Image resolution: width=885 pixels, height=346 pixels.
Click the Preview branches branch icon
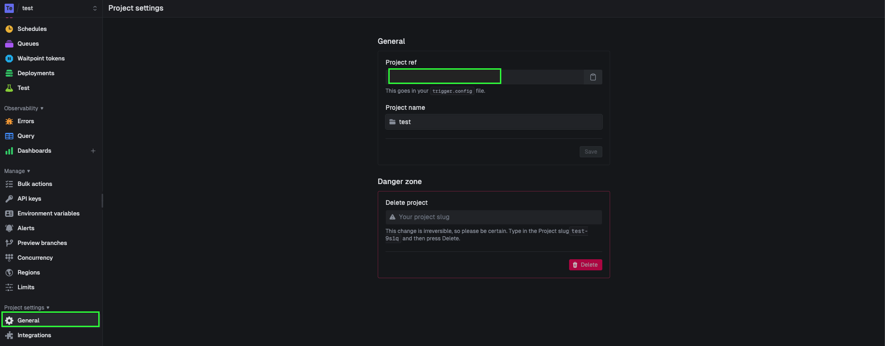click(x=9, y=243)
